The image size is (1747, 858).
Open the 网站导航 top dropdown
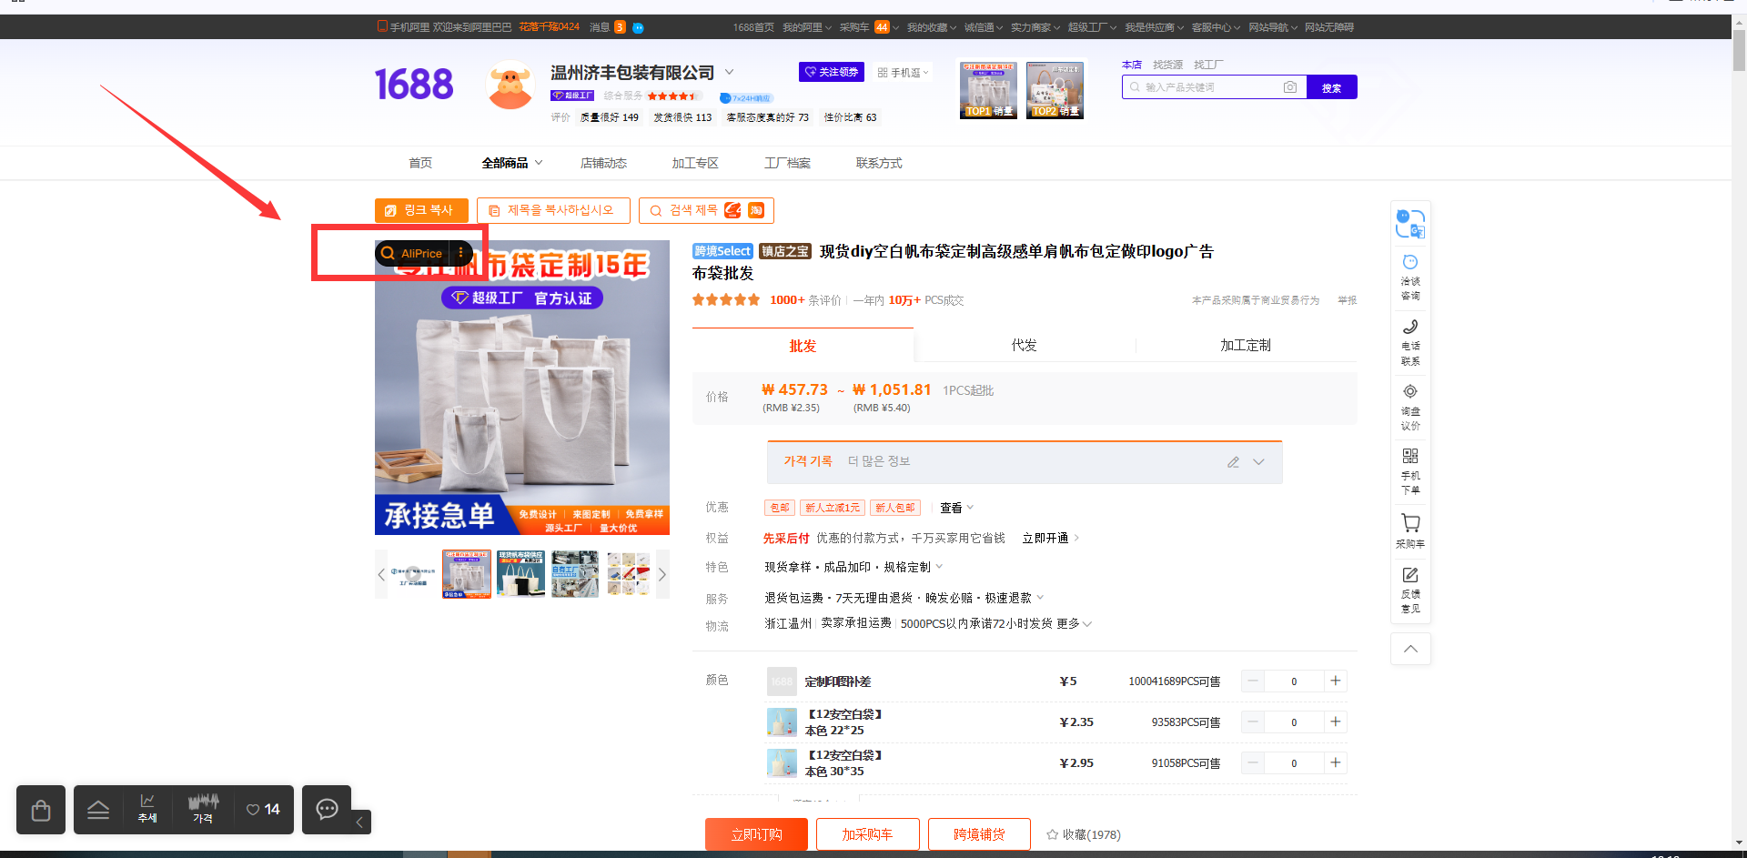click(1273, 27)
